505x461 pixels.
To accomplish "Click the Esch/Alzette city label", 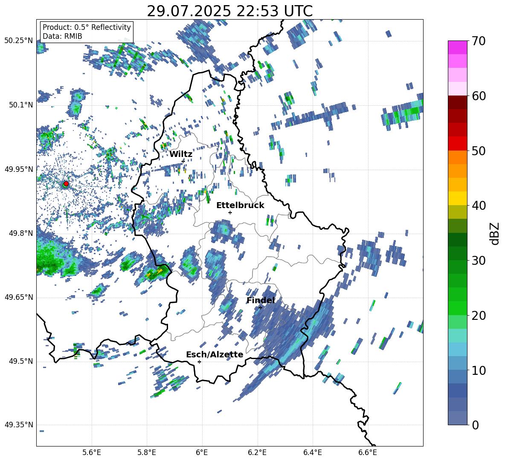I will [x=215, y=354].
